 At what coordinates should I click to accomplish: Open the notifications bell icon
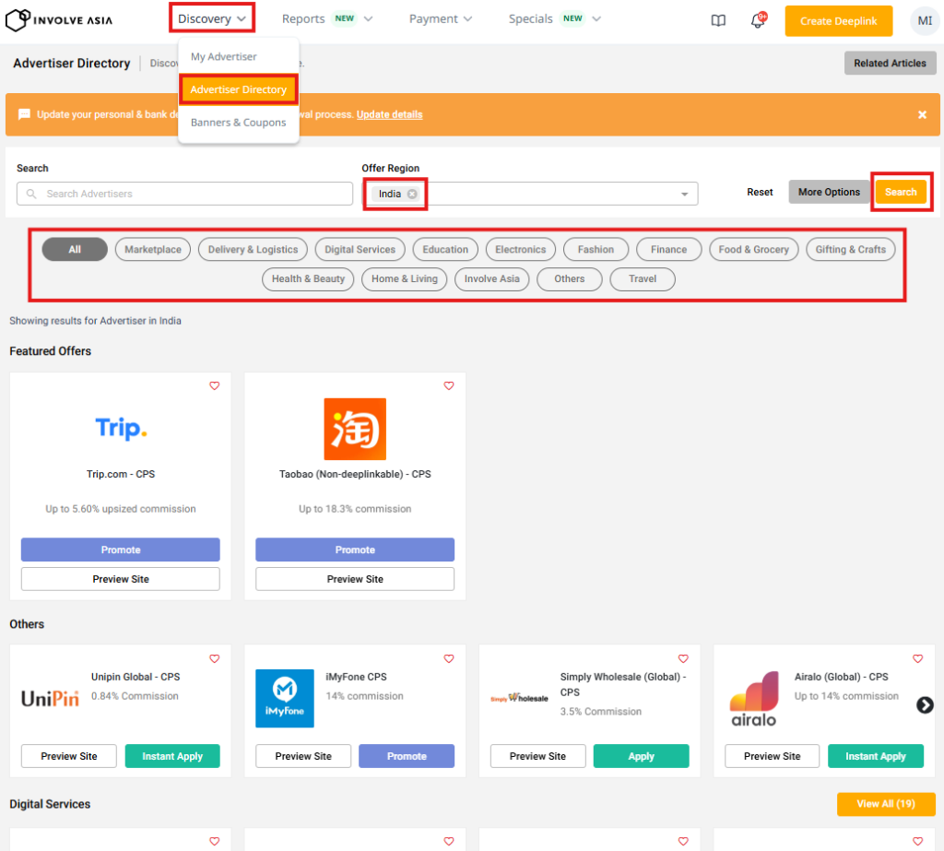pyautogui.click(x=758, y=20)
